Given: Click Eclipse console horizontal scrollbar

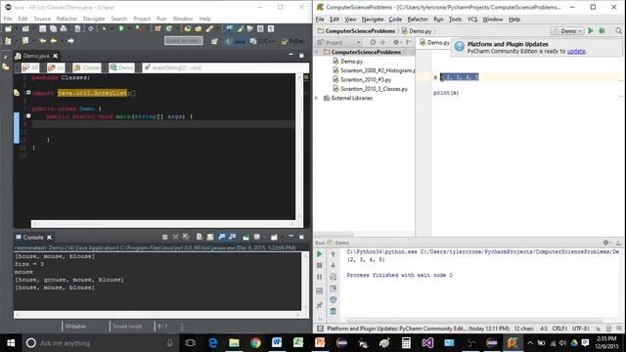Looking at the screenshot, I should coord(157,315).
